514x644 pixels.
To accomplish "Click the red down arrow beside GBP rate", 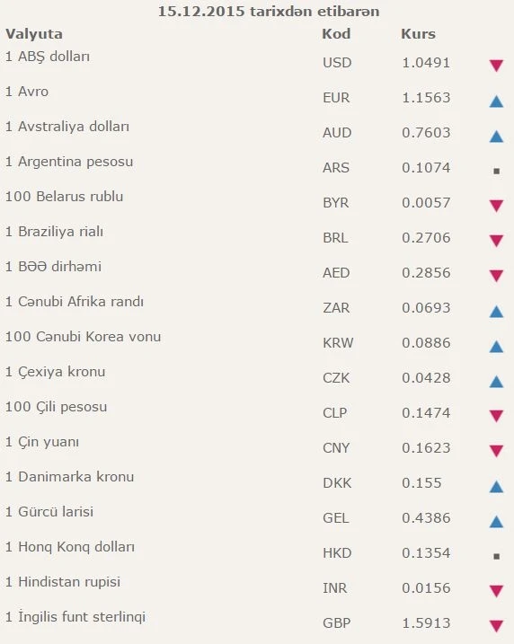I will pyautogui.click(x=496, y=626).
